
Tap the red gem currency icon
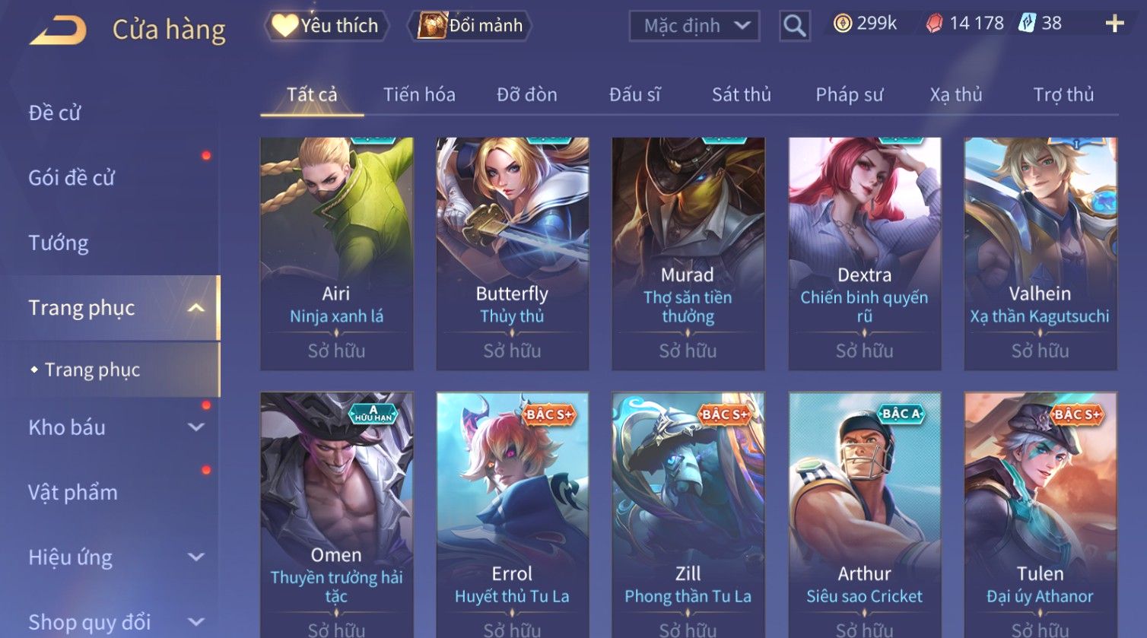point(934,24)
